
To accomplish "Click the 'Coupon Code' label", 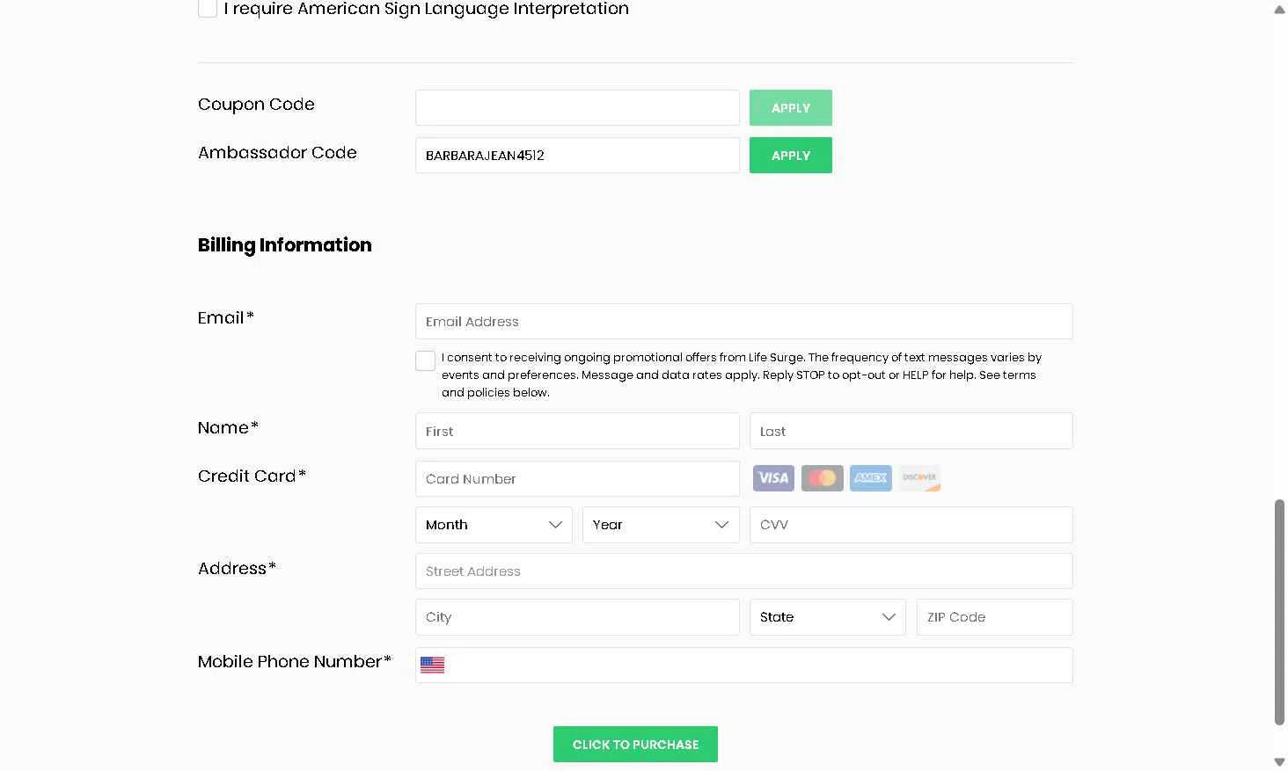I will (256, 105).
